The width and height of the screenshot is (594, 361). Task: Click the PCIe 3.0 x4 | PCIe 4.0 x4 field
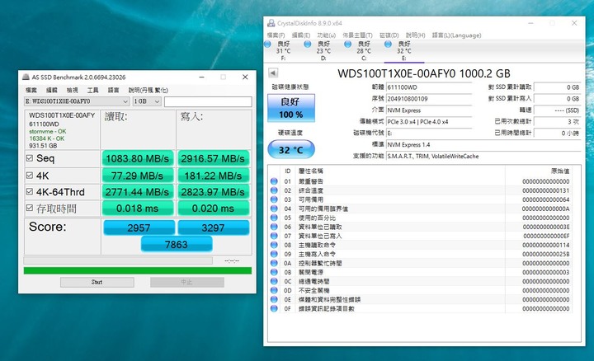pyautogui.click(x=429, y=122)
